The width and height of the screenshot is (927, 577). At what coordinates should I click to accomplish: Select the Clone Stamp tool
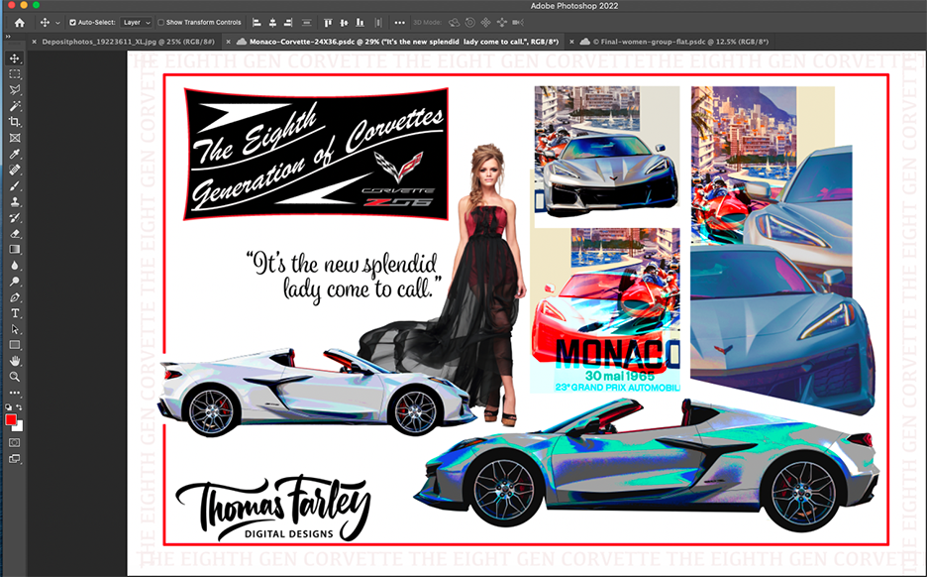[15, 202]
